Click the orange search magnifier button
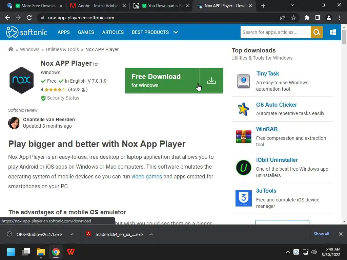Screen dimensions: 347x260 coord(317,32)
